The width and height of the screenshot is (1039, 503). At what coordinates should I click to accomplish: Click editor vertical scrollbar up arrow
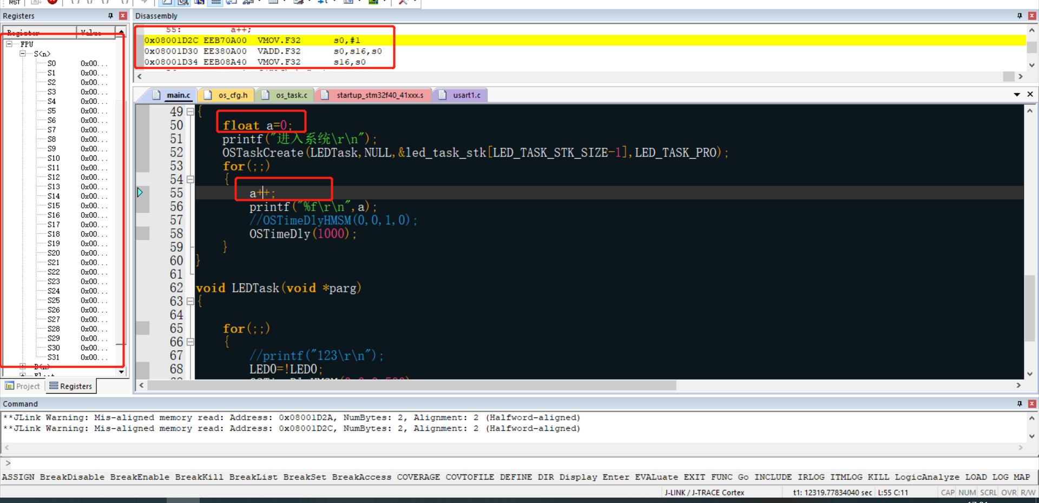tap(1030, 110)
